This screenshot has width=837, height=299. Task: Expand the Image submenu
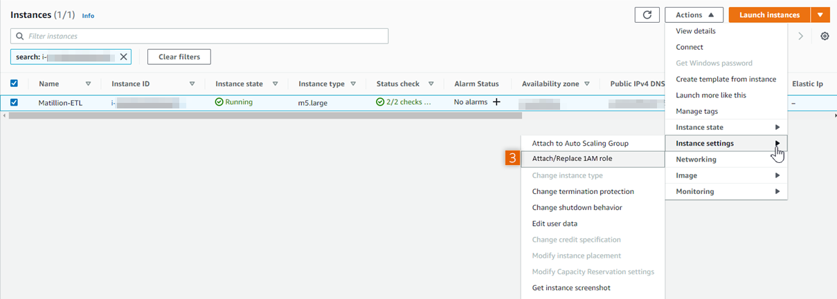[x=726, y=175]
